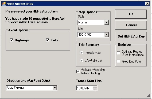Click the Cancel button

(131, 25)
